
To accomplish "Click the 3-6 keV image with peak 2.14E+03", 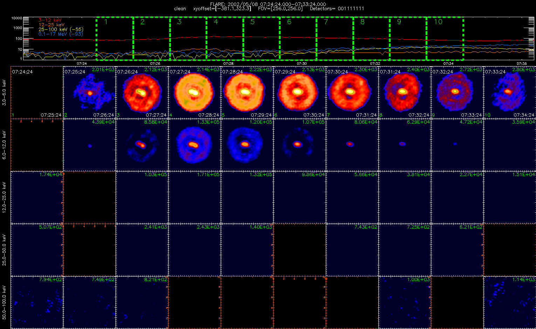I will 194,92.
